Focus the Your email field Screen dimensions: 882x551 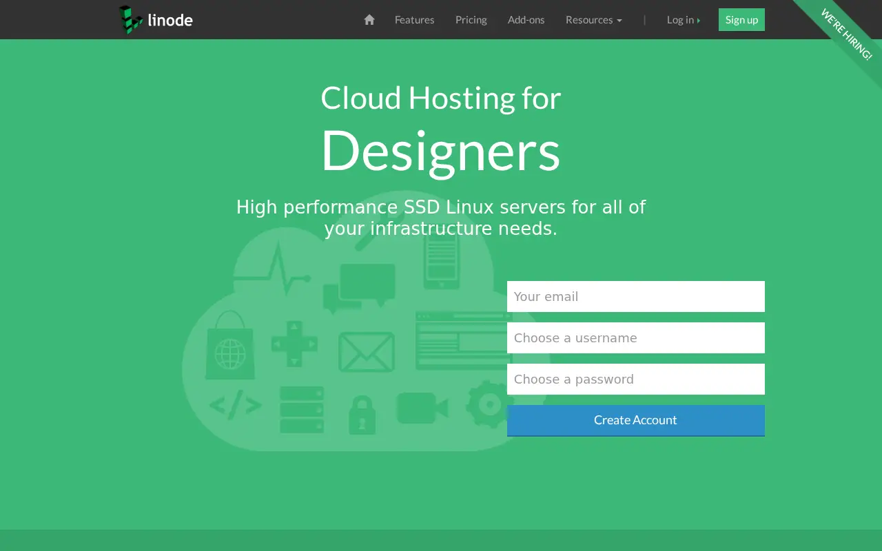[636, 296]
